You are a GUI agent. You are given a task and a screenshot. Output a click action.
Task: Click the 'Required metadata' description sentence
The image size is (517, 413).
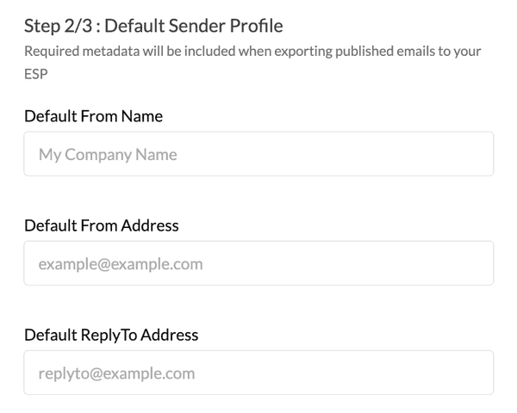tap(252, 52)
